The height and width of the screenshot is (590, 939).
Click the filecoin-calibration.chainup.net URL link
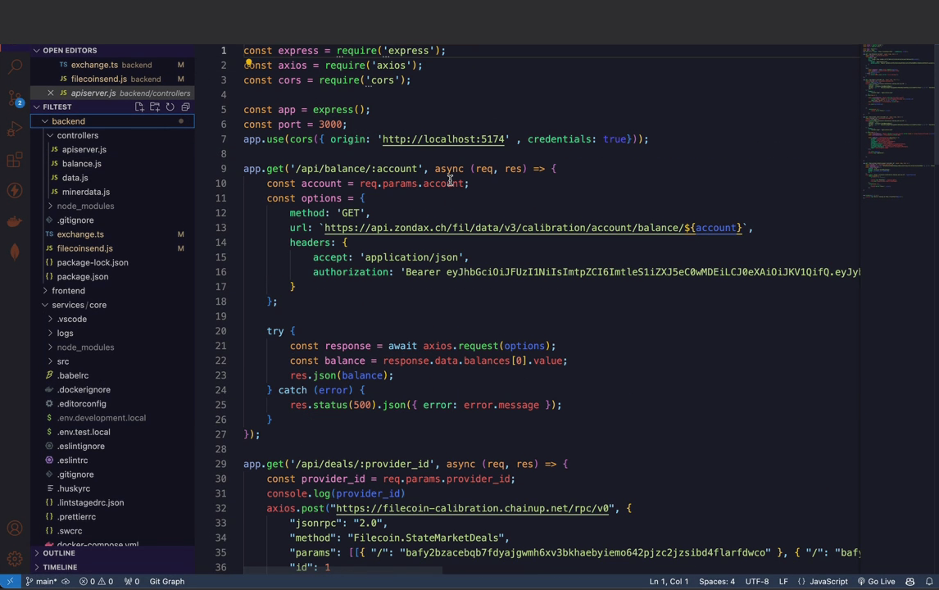point(473,509)
